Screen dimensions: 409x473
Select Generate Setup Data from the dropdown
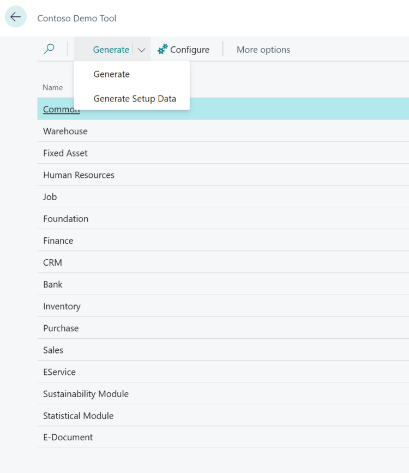(134, 99)
